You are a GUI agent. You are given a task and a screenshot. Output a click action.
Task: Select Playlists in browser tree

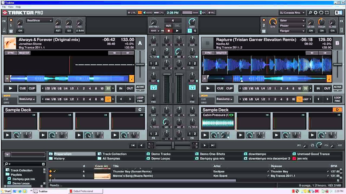[x=16, y=175]
